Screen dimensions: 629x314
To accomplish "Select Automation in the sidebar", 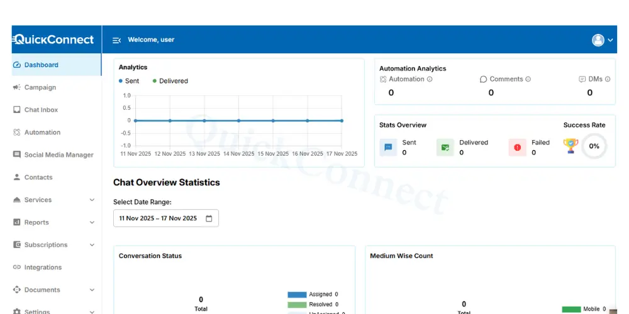I will (57, 132).
